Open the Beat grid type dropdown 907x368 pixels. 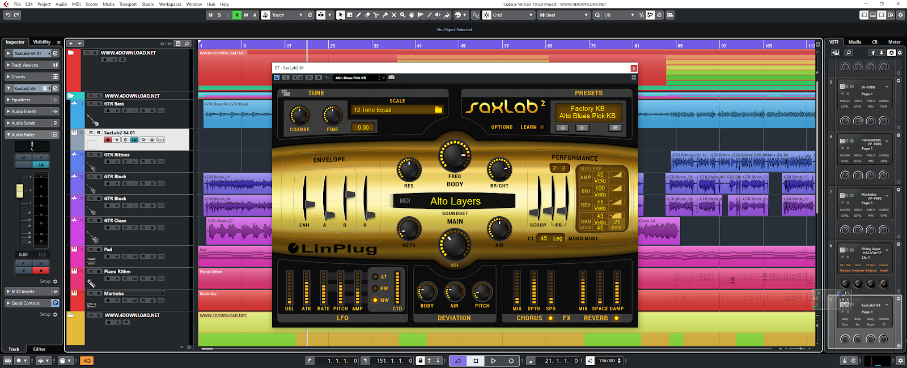(564, 15)
